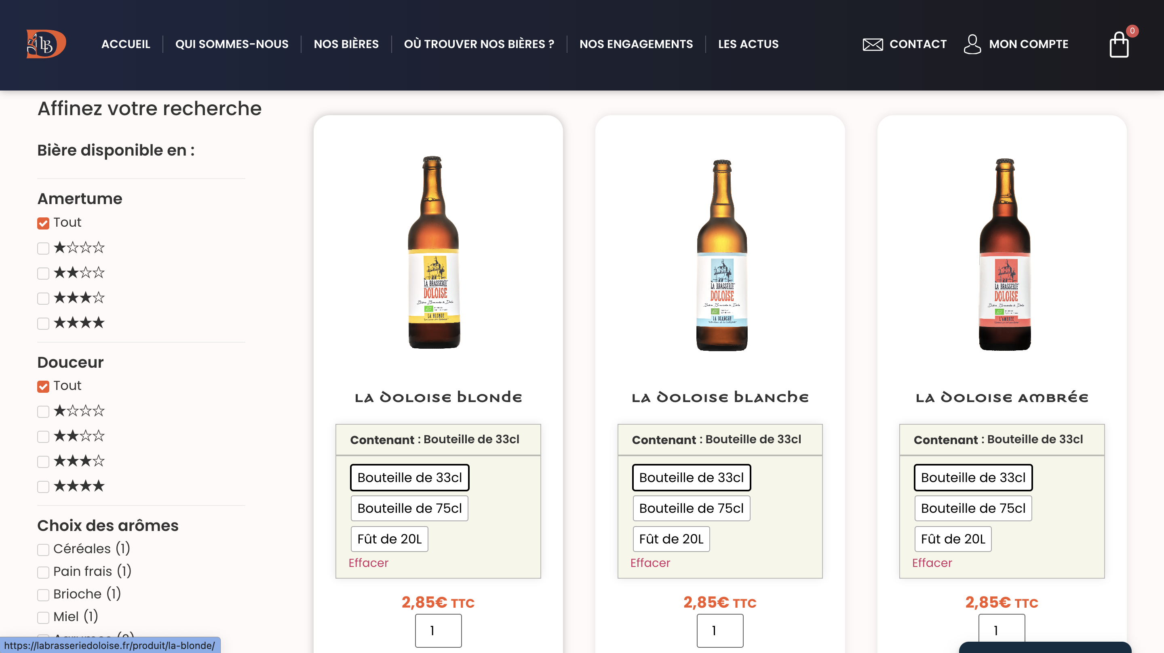Click the Blonde quantity input field
The width and height of the screenshot is (1164, 653).
(x=438, y=630)
